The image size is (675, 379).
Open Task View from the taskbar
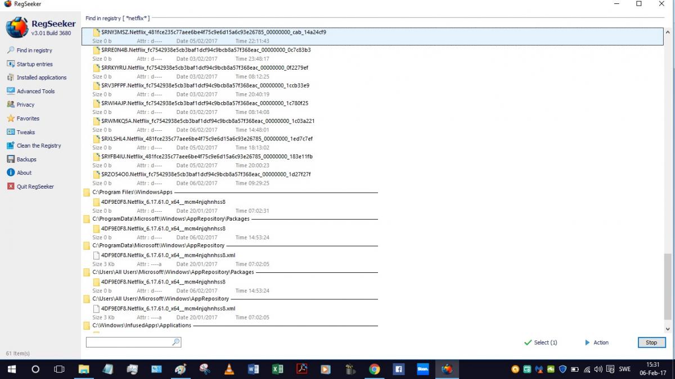tap(59, 369)
